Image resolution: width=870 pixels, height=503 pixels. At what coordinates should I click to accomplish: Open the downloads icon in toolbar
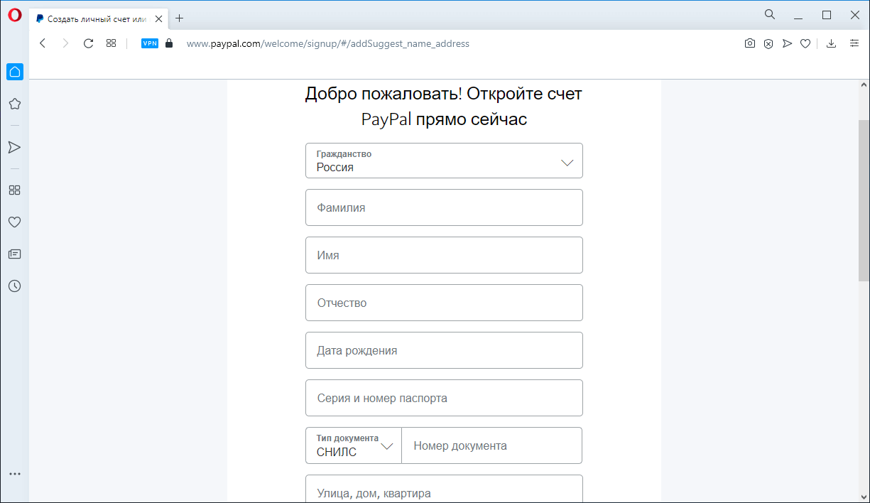point(832,43)
